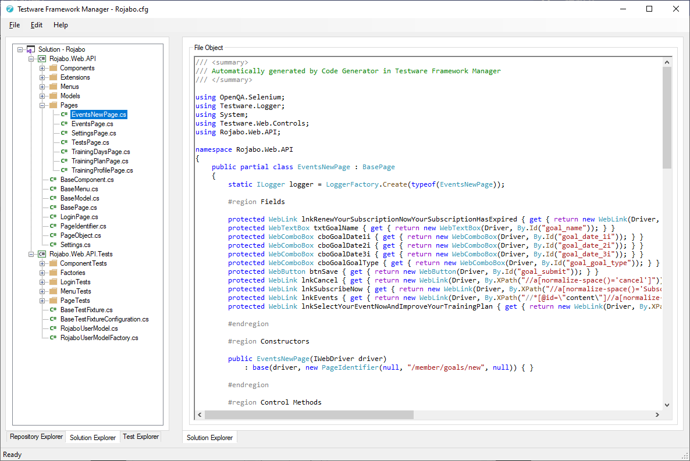Image resolution: width=690 pixels, height=461 pixels.
Task: Open RojaboUserModelFactory.cs file
Action: [99, 338]
